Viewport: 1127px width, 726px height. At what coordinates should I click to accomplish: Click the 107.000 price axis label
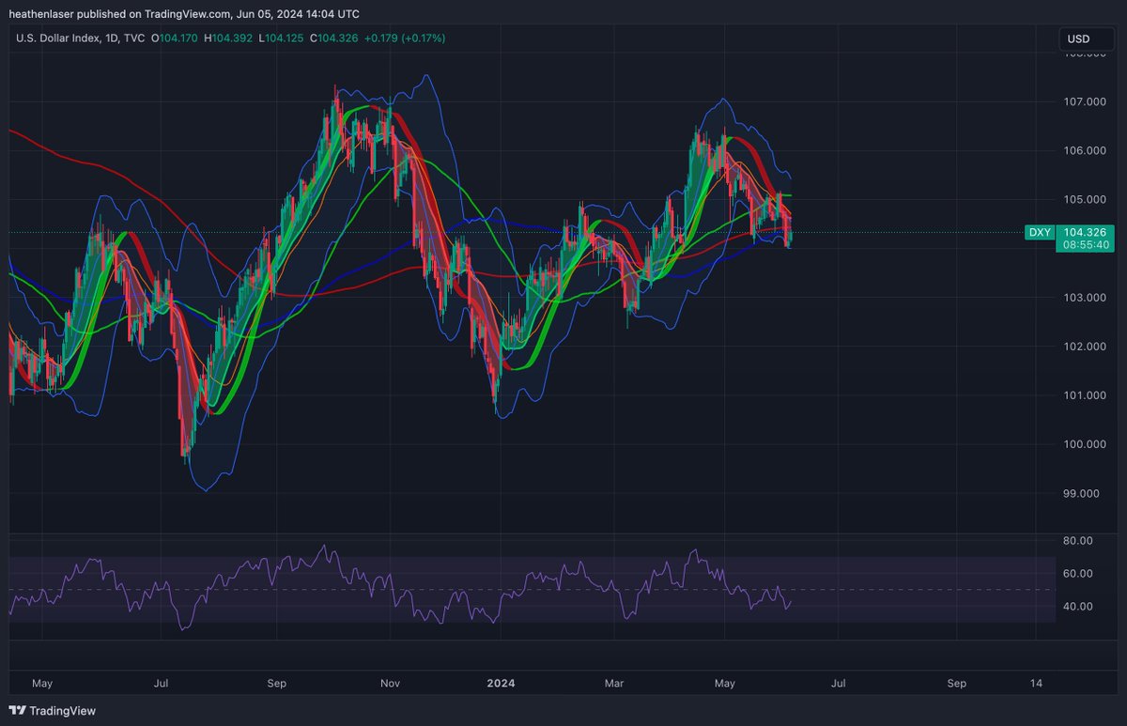1085,101
